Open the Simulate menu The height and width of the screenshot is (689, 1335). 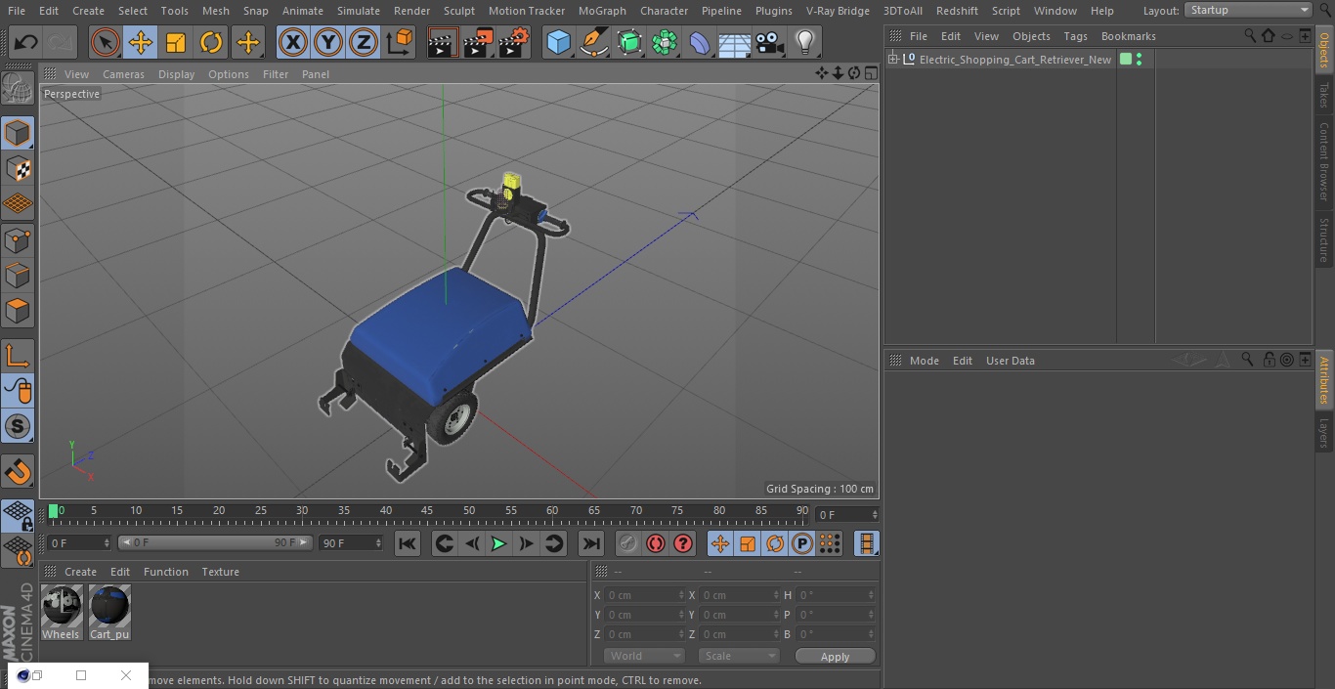(x=358, y=11)
